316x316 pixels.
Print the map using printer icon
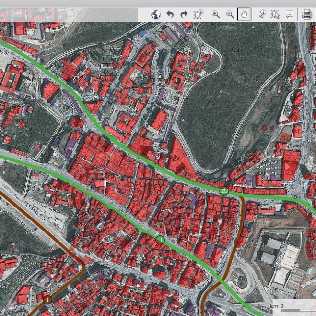[307, 14]
